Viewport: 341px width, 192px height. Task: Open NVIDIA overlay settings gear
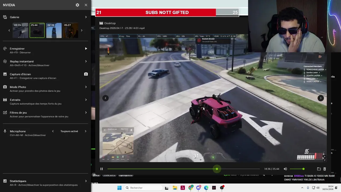pyautogui.click(x=77, y=5)
